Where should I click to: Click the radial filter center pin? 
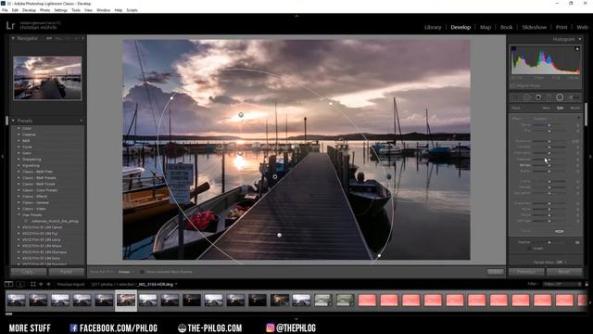click(x=275, y=177)
